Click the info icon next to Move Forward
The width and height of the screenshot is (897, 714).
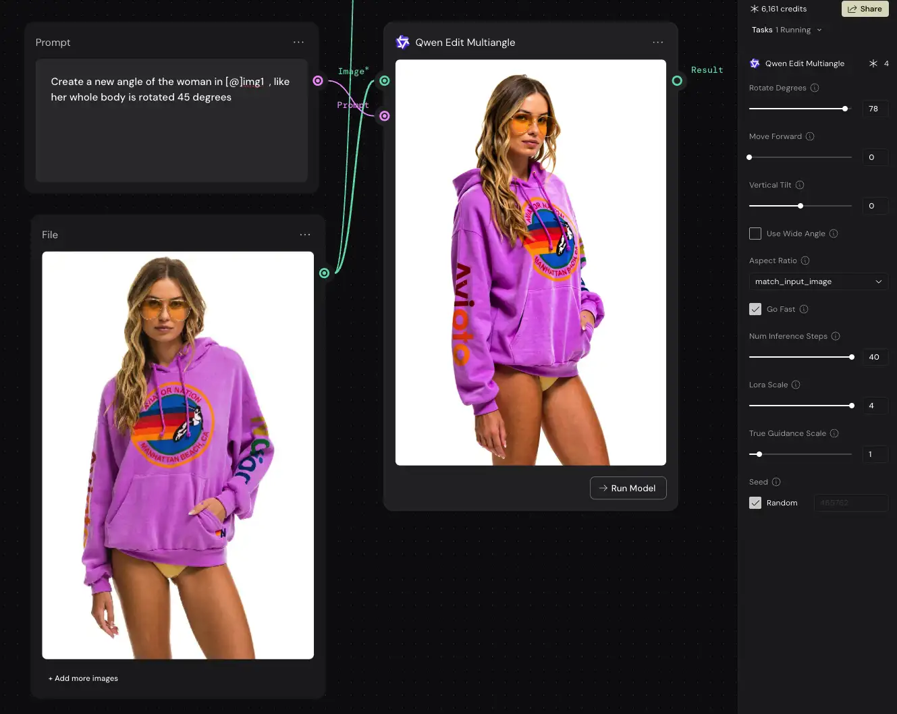(x=810, y=136)
